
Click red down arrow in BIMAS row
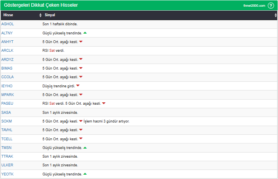click(x=81, y=68)
